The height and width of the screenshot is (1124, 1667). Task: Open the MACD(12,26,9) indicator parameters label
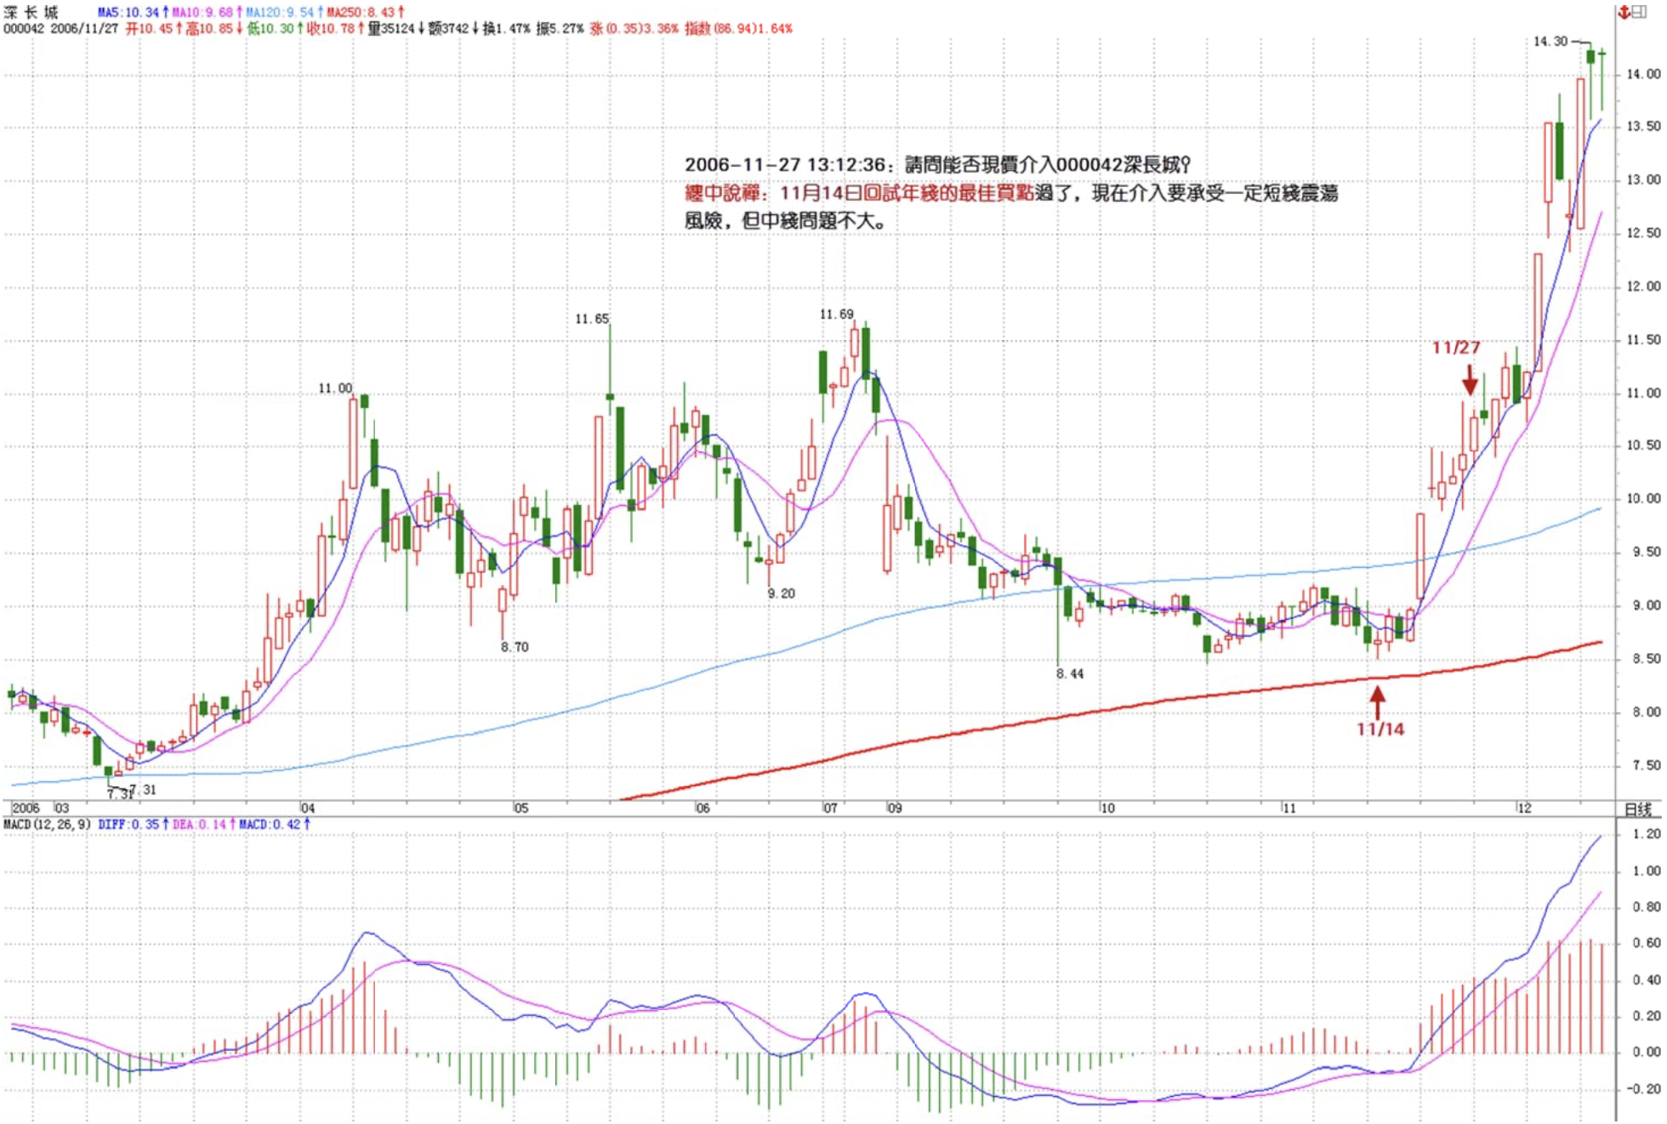pyautogui.click(x=48, y=825)
